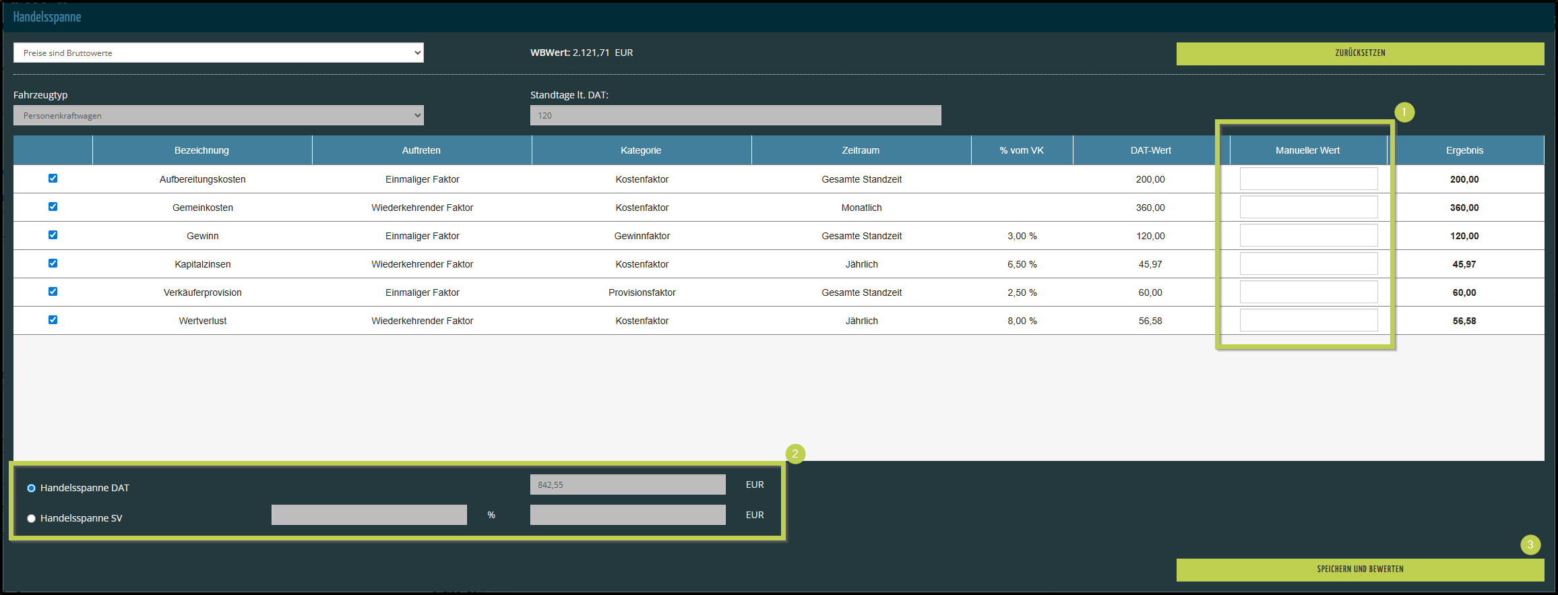Viewport: 1558px width, 595px height.
Task: Uncheck the Kapitalzinsen checkbox
Action: (53, 263)
